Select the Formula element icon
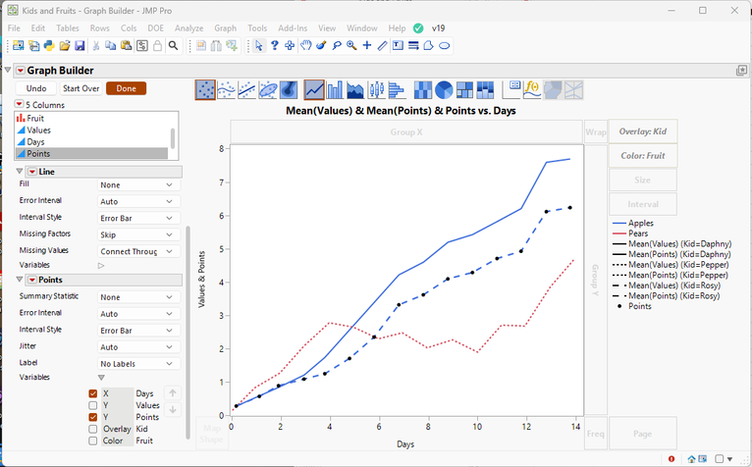The image size is (752, 467). [532, 89]
